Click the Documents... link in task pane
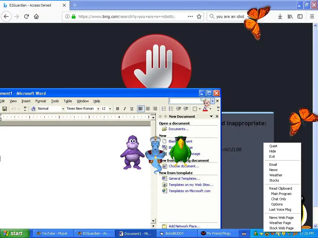318x238 pixels. [x=179, y=129]
